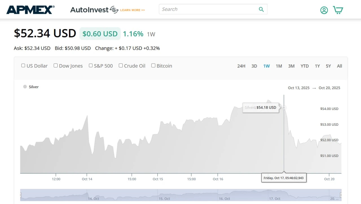Open the AutoInvest logo link
The image size is (361, 204).
[94, 10]
